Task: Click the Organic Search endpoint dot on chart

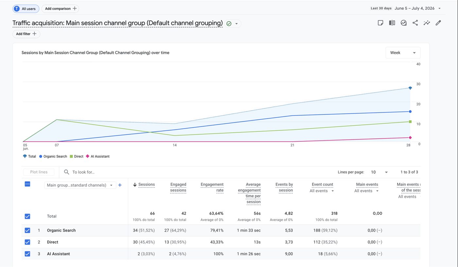Action: [x=410, y=112]
